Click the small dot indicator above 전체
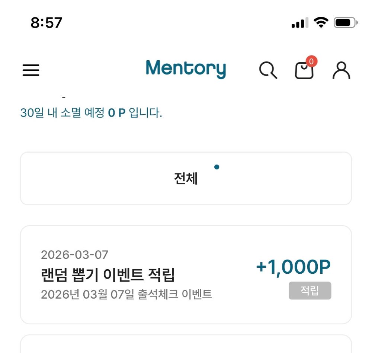The image size is (372, 353). 217,167
